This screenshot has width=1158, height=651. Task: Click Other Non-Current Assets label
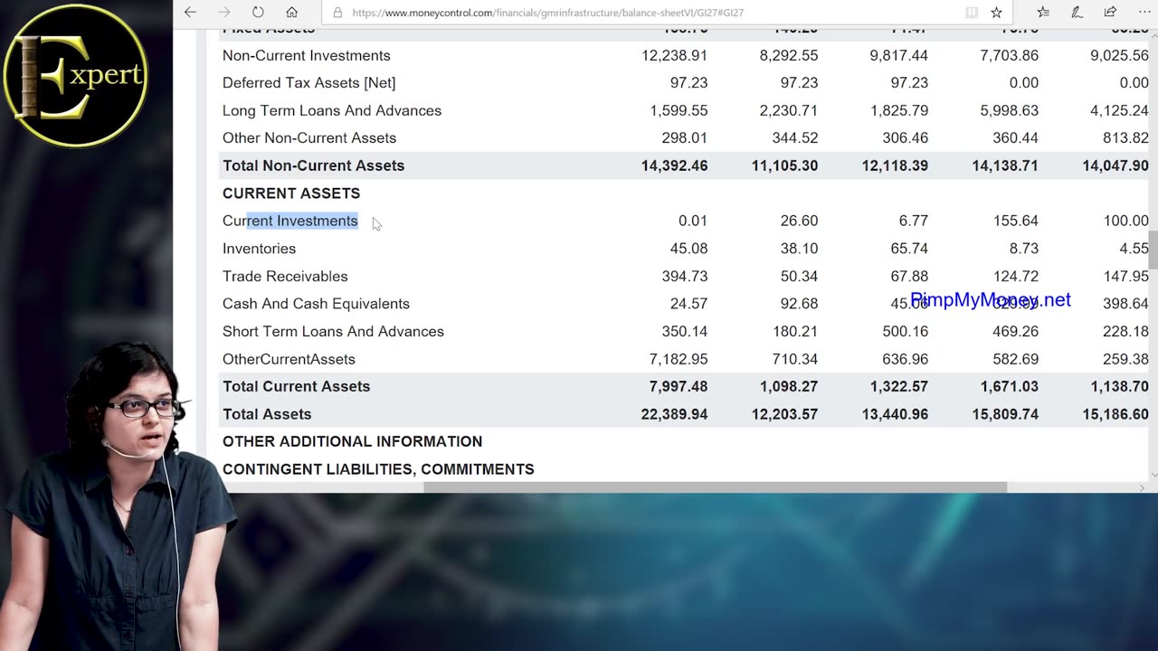[309, 137]
